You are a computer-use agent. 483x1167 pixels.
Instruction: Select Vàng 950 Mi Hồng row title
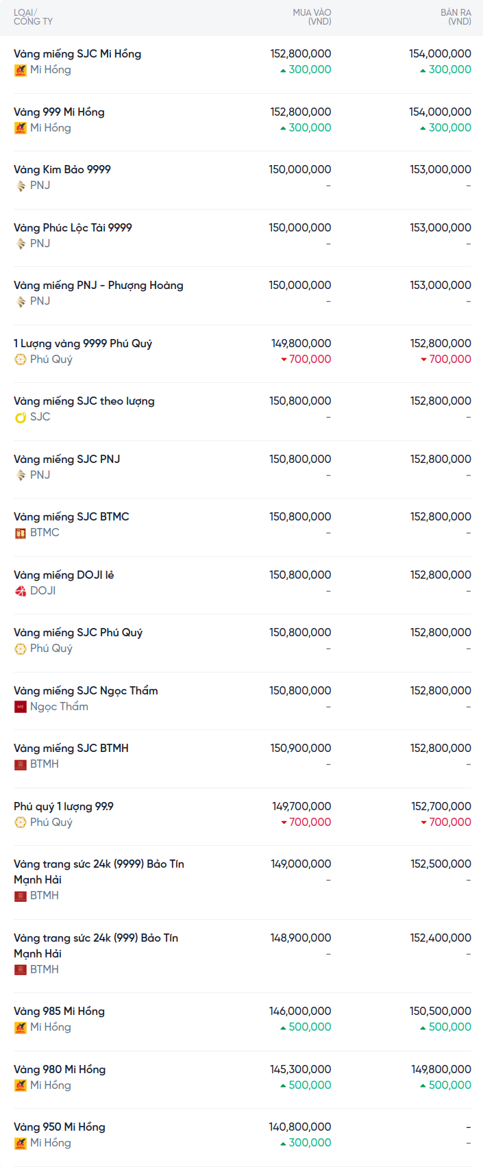tap(60, 1127)
